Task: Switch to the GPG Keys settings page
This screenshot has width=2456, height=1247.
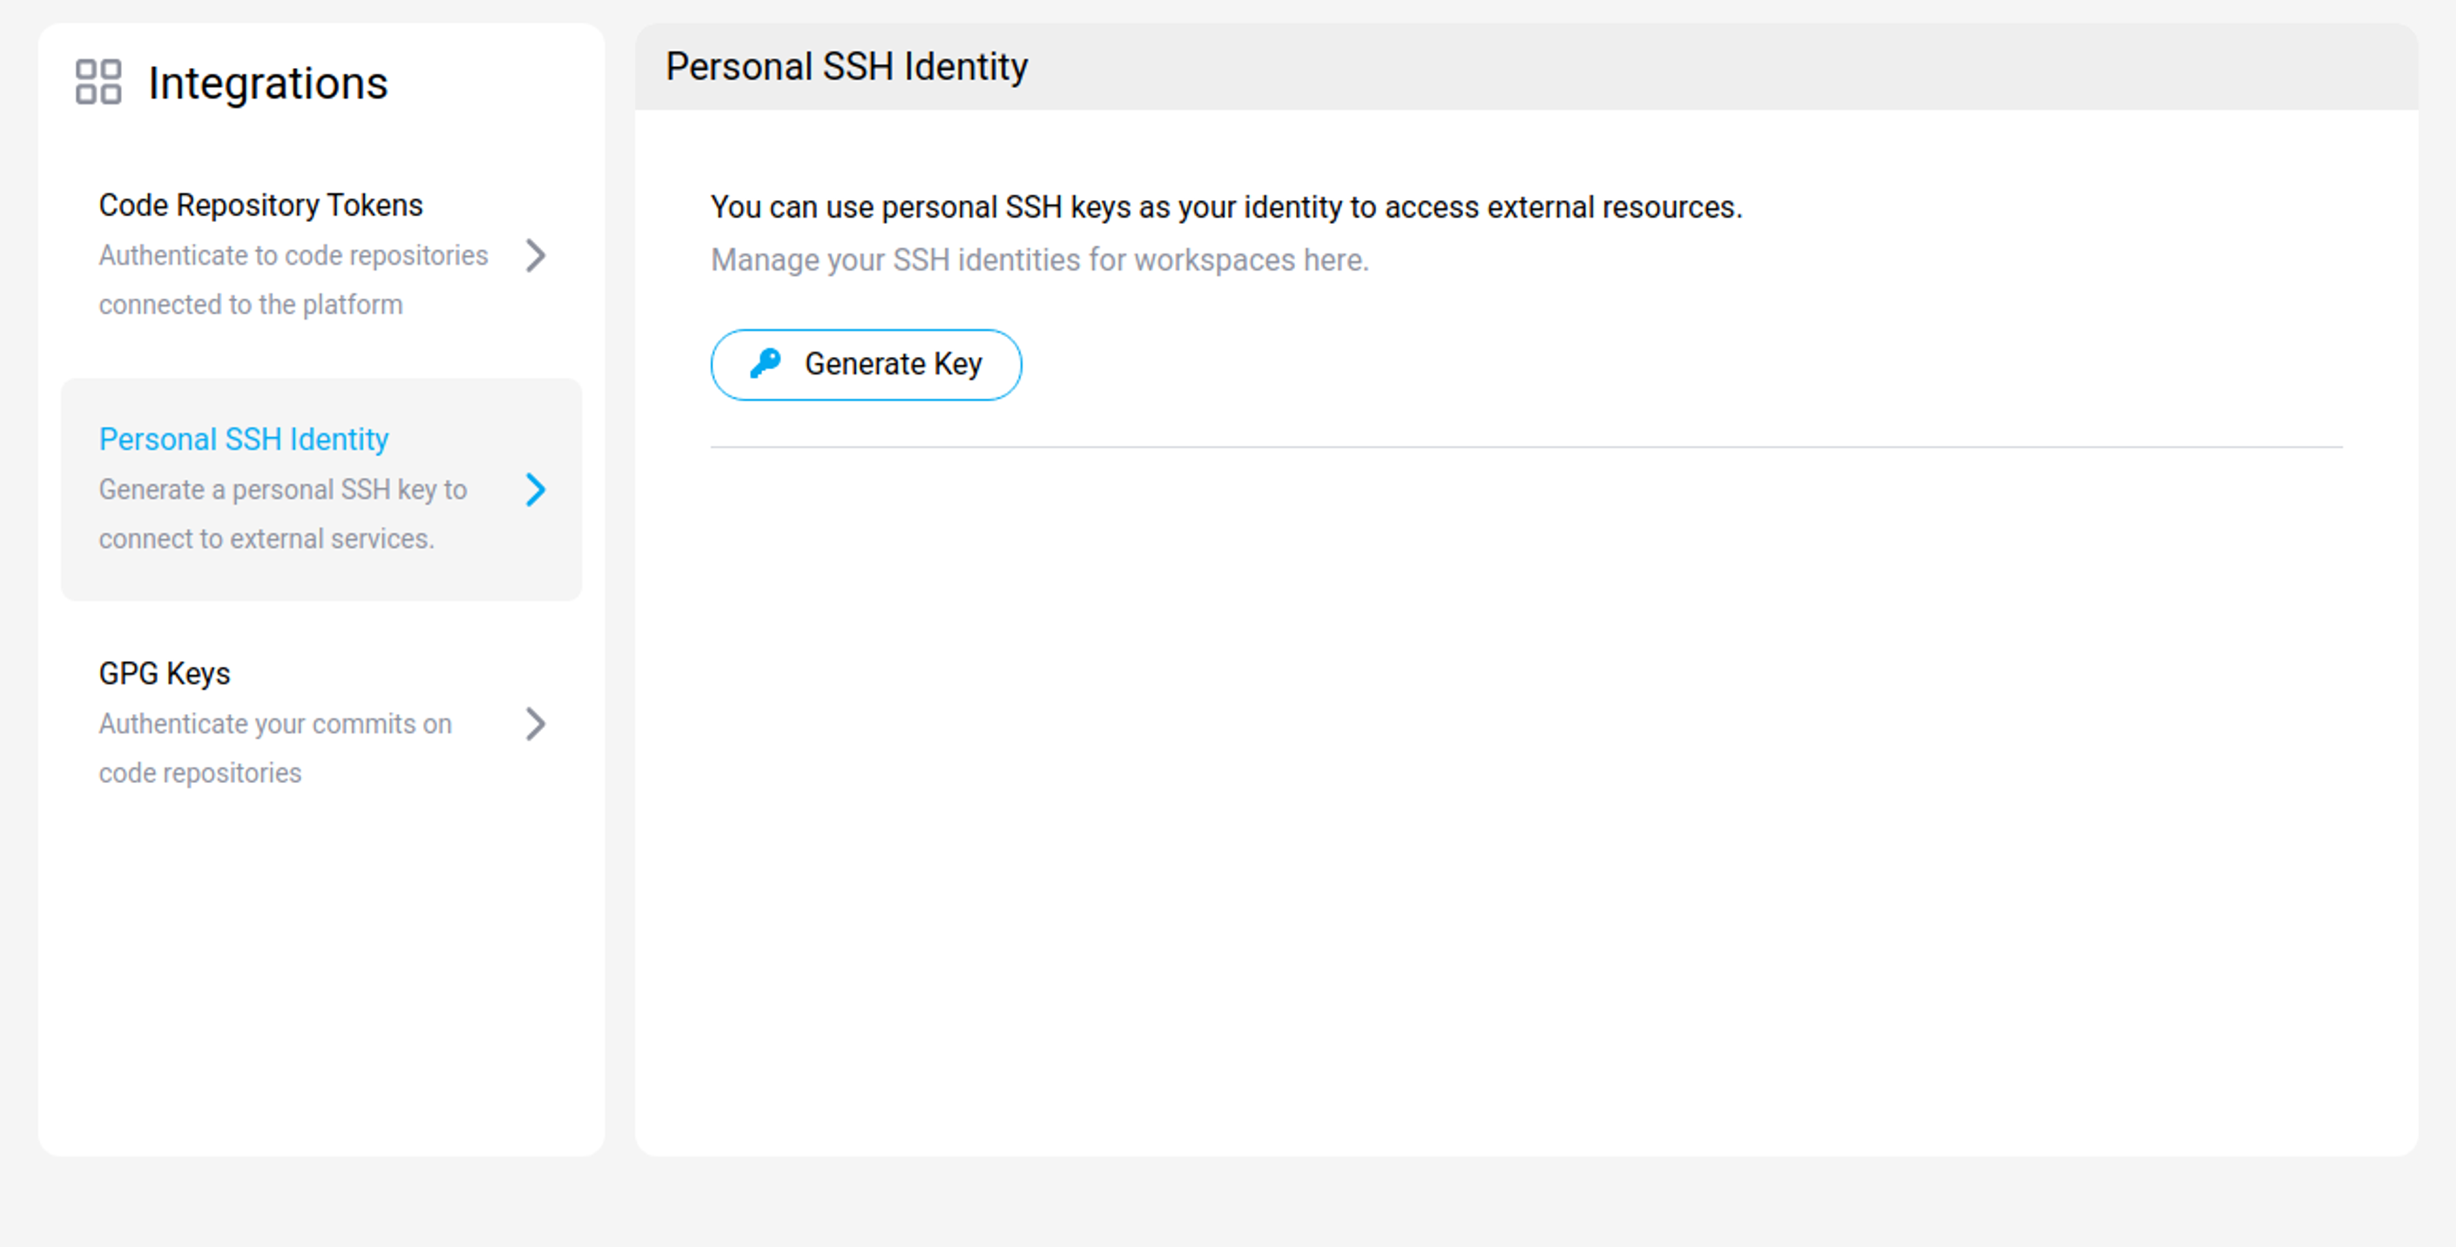Action: [x=163, y=673]
